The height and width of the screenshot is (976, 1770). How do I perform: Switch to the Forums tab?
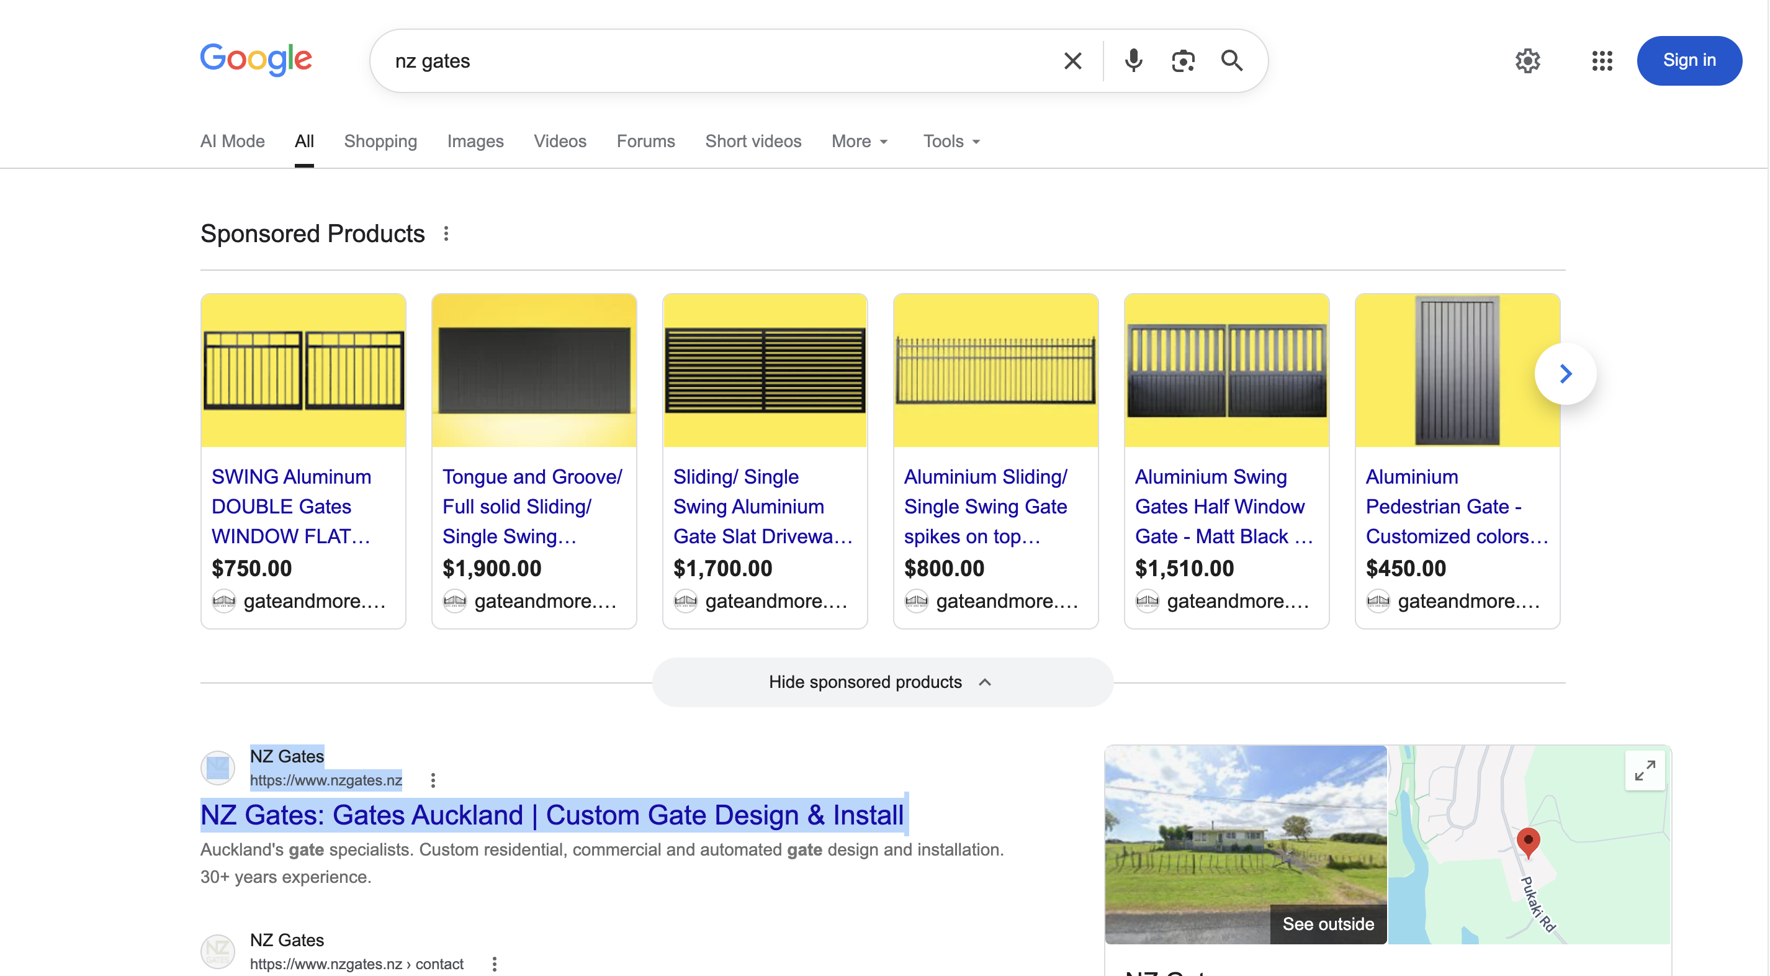tap(646, 141)
